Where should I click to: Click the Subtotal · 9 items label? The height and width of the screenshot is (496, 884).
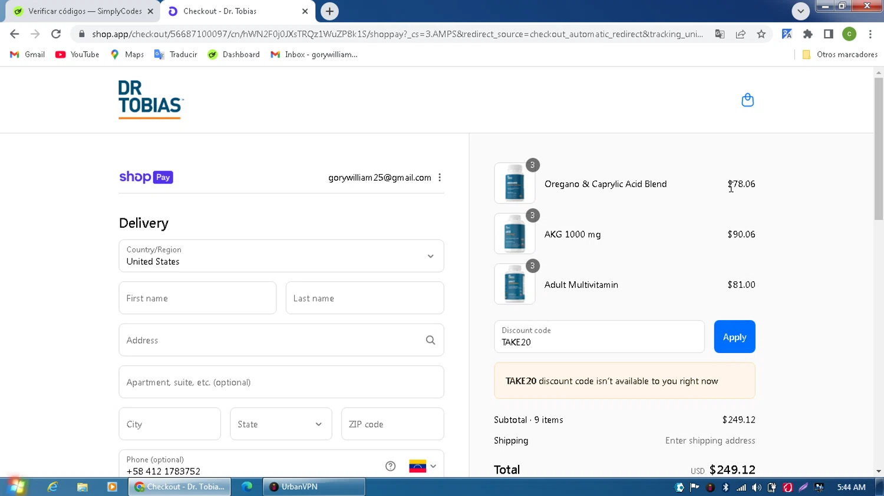pyautogui.click(x=529, y=420)
